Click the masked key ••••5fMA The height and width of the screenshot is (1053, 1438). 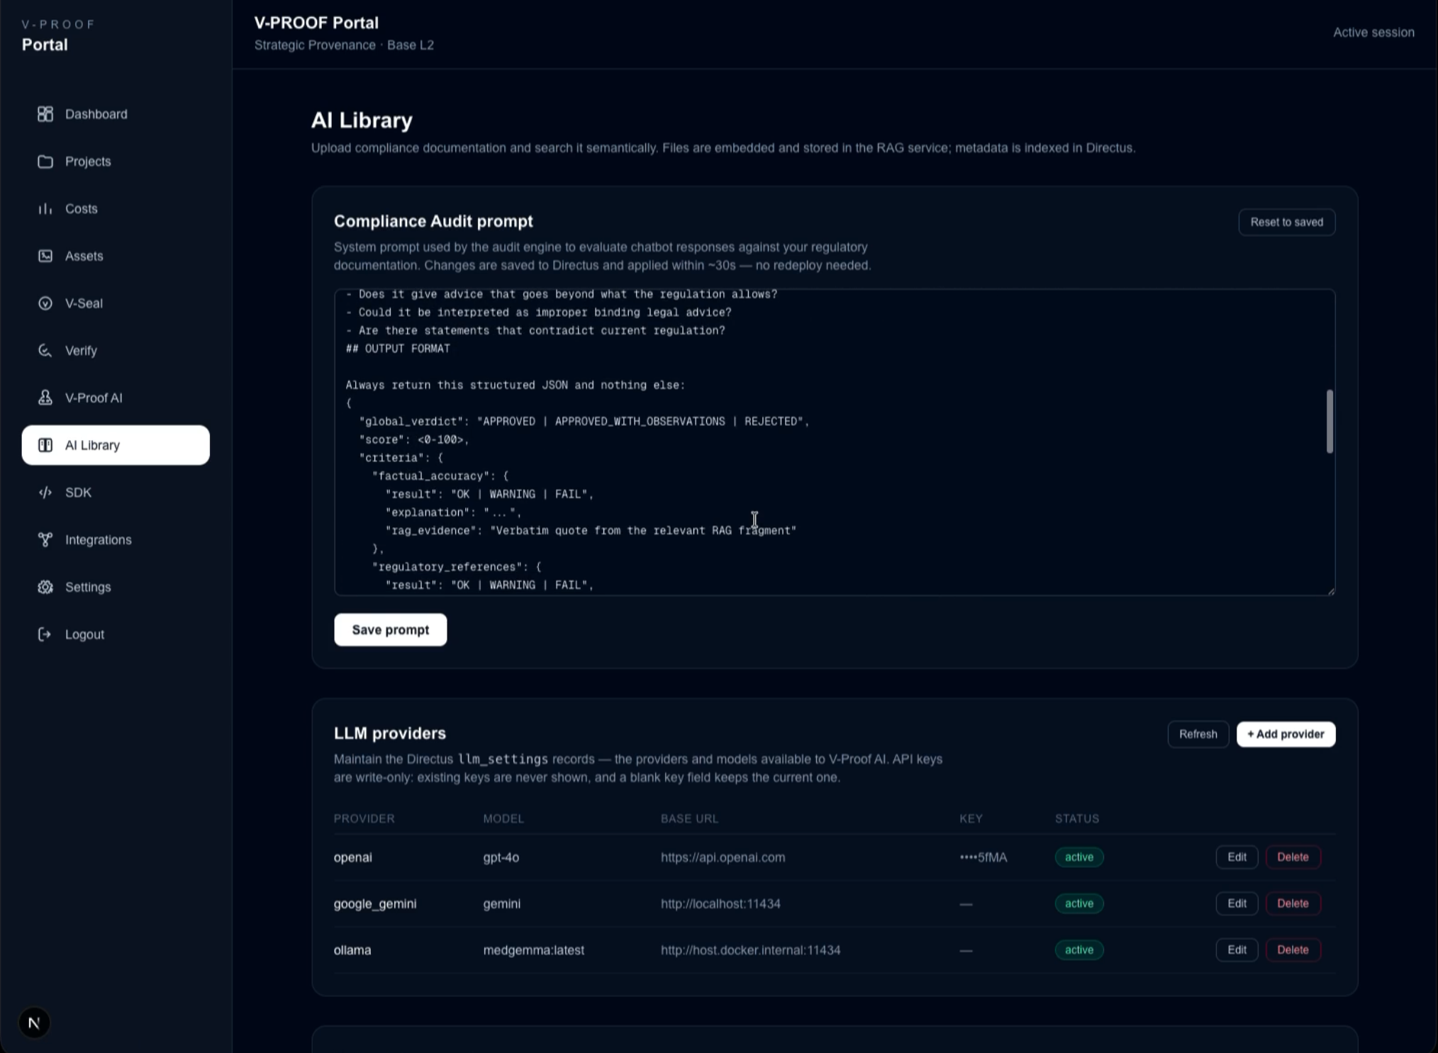click(x=983, y=857)
